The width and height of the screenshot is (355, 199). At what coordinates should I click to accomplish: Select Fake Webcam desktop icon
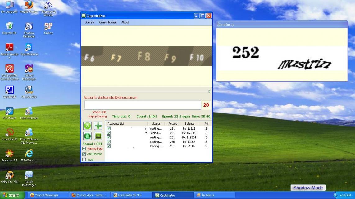pyautogui.click(x=29, y=113)
